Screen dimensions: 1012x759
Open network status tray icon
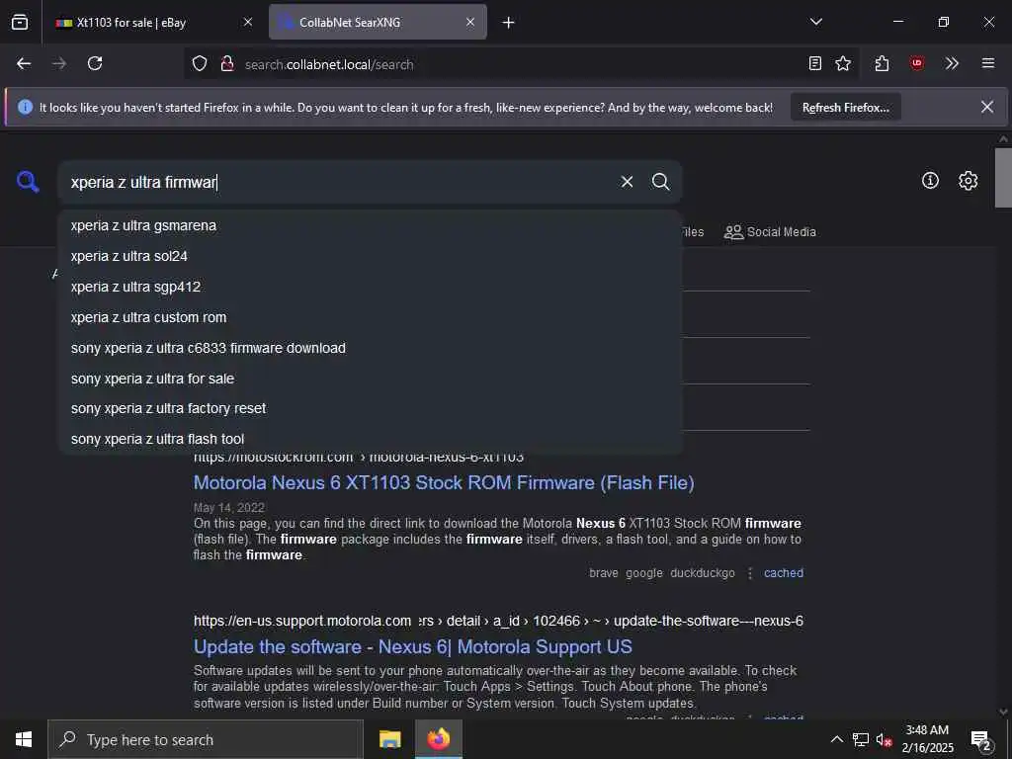[x=861, y=739]
